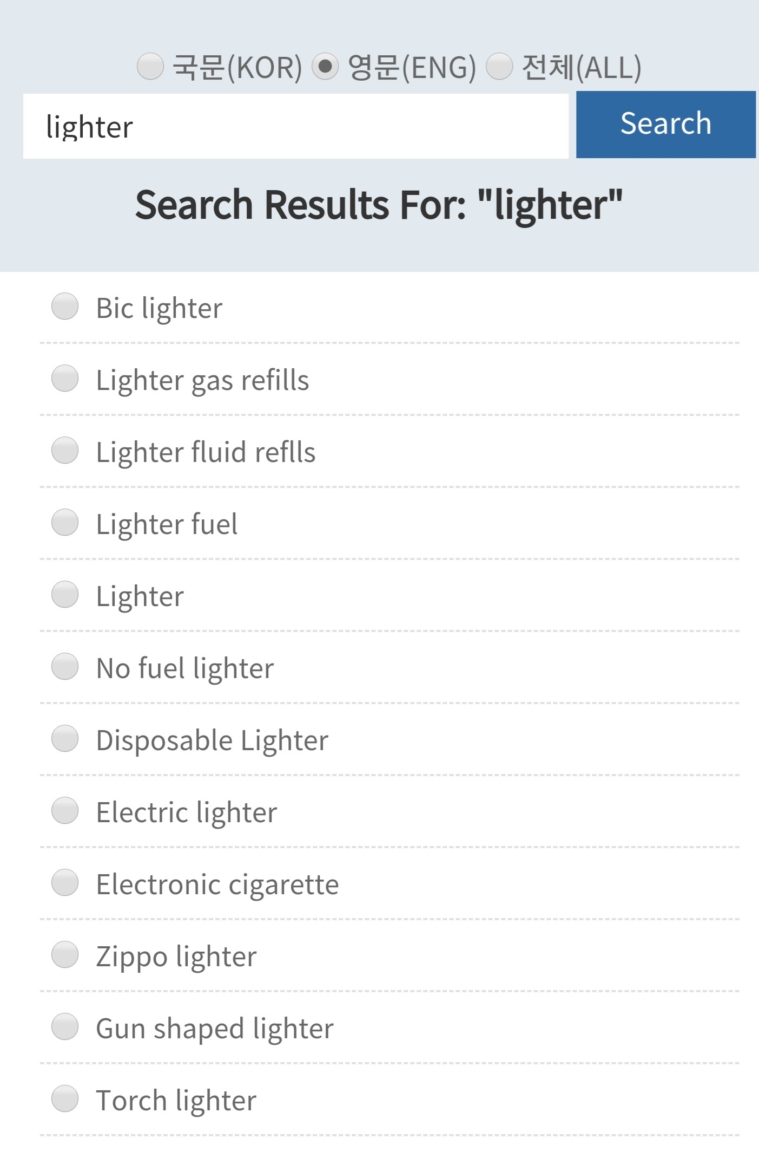Image resolution: width=759 pixels, height=1158 pixels.
Task: Pick the Disposable Lighter radio button
Action: (x=65, y=739)
